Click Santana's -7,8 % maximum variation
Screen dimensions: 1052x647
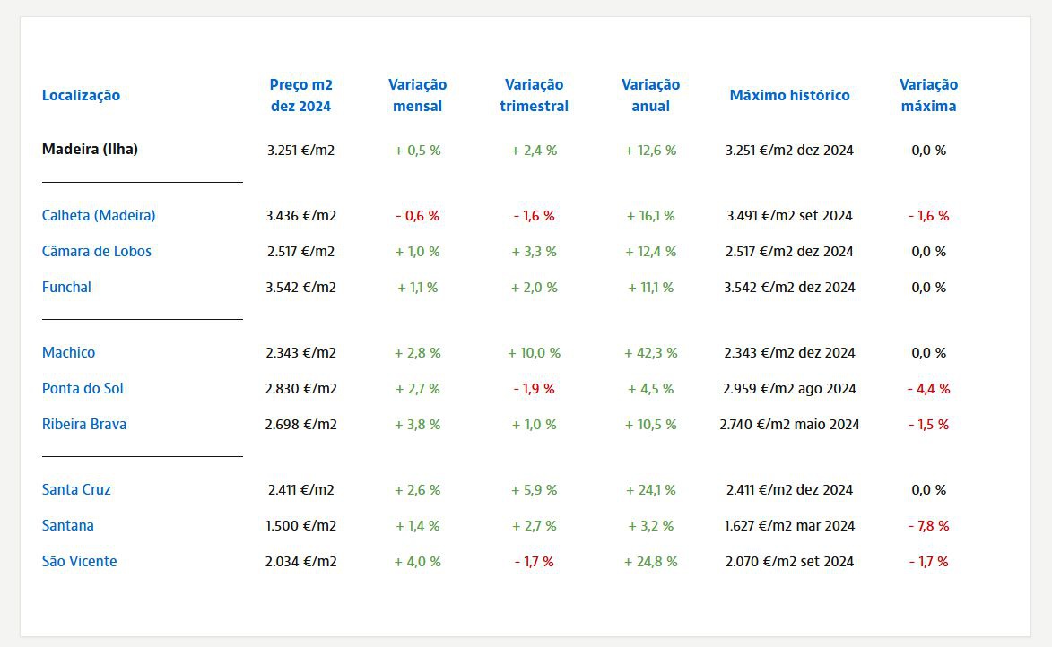click(928, 526)
